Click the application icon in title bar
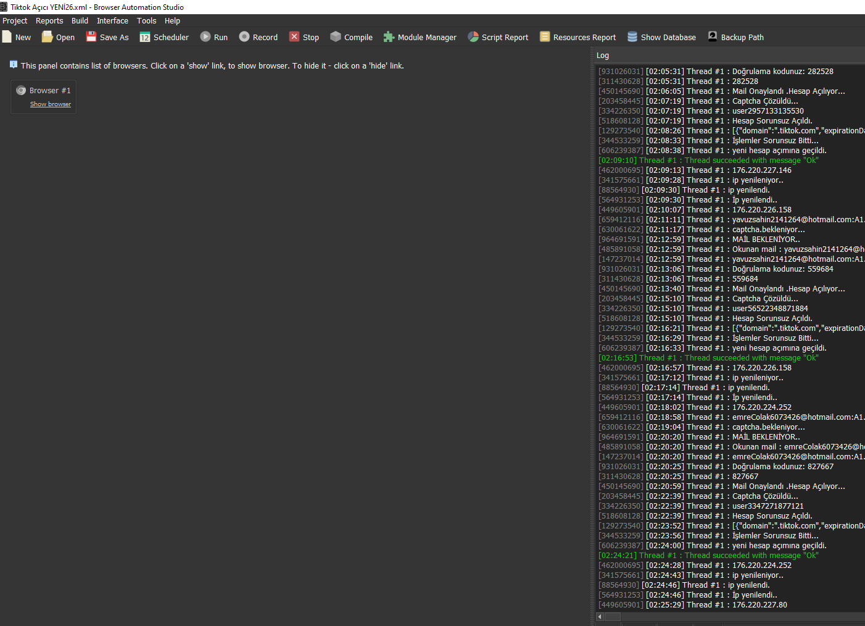The width and height of the screenshot is (865, 626). (x=4, y=7)
